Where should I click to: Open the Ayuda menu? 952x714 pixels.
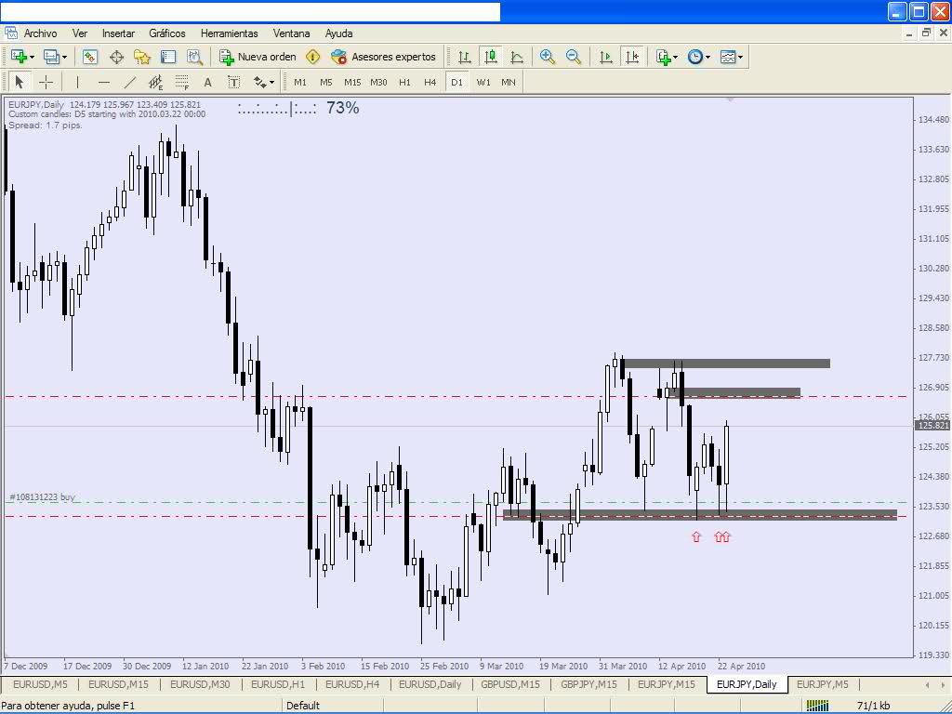pyautogui.click(x=338, y=33)
